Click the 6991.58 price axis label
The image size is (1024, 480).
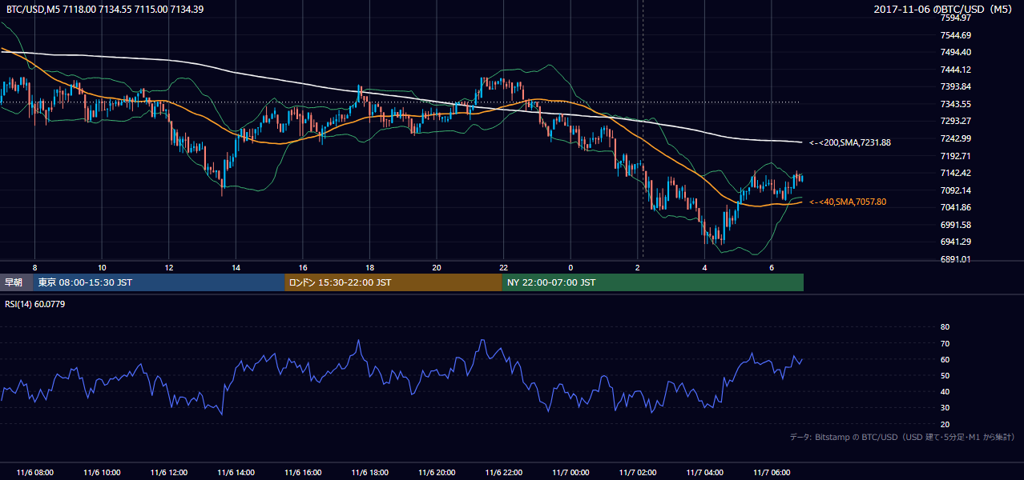[x=955, y=225]
